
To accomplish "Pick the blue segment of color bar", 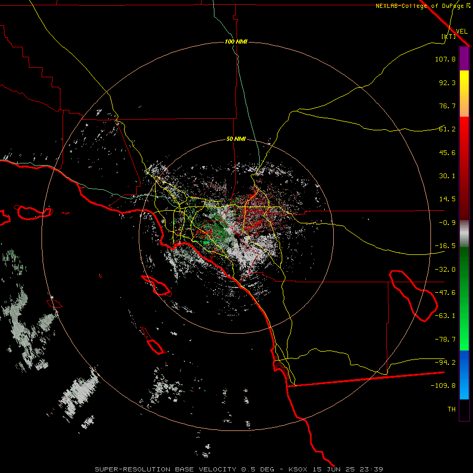I will (464, 375).
